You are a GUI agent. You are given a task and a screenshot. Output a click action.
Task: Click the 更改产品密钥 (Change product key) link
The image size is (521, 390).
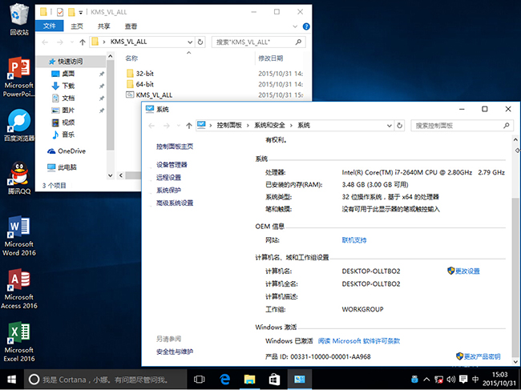point(482,356)
